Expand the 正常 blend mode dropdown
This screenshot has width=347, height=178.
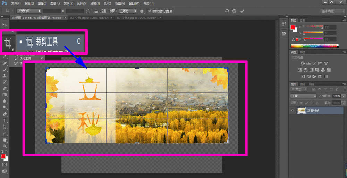[x=304, y=96]
